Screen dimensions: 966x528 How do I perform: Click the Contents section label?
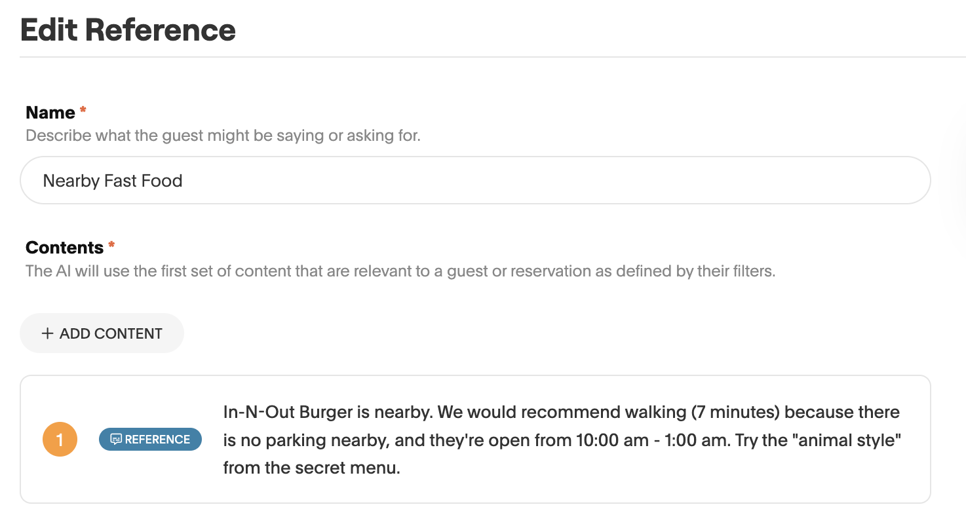(64, 248)
